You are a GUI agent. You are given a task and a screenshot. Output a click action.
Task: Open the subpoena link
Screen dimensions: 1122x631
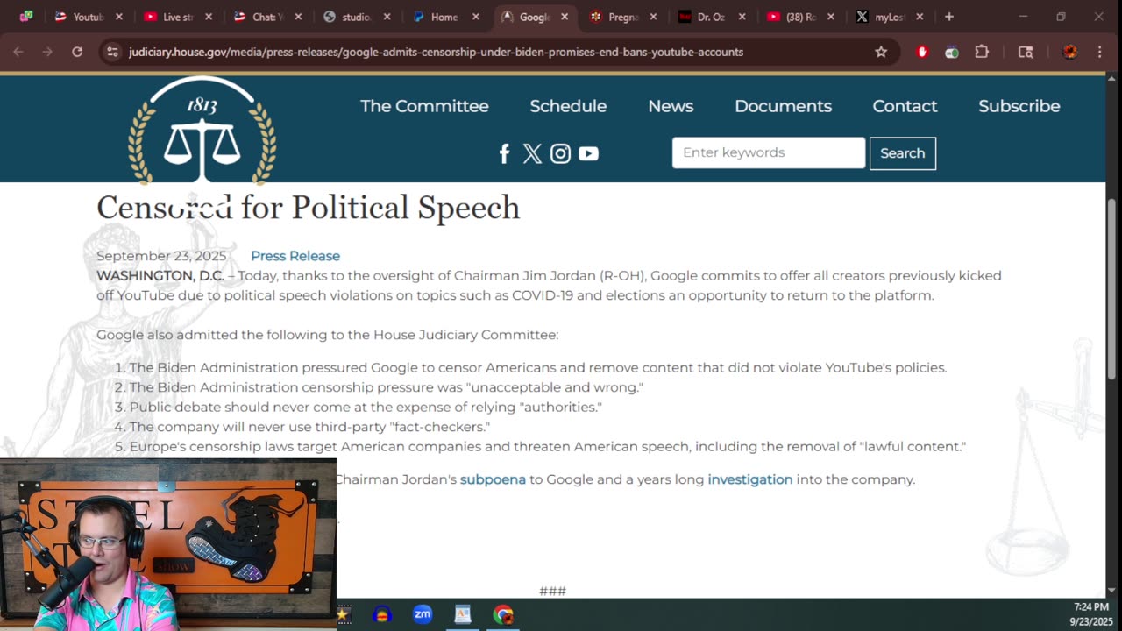pos(493,479)
